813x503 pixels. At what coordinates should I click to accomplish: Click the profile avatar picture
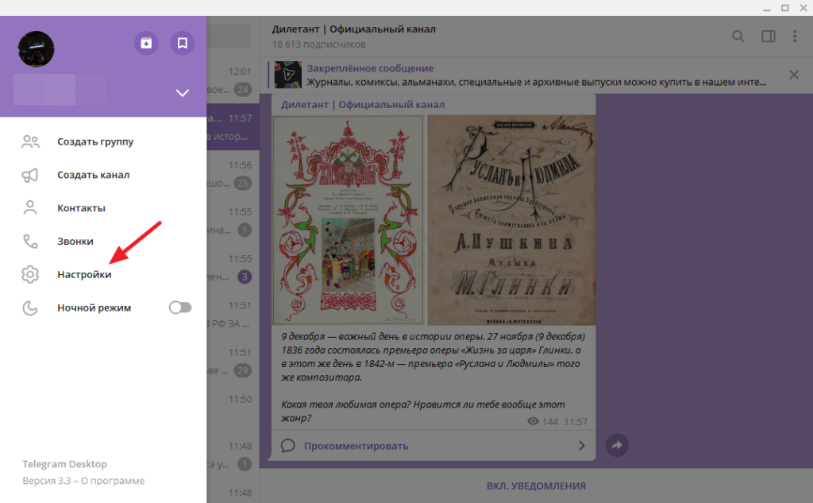pos(36,49)
